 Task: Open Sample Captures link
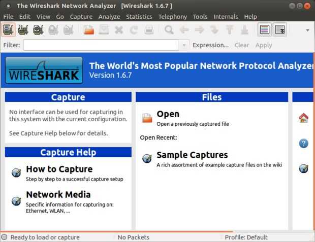click(x=192, y=155)
